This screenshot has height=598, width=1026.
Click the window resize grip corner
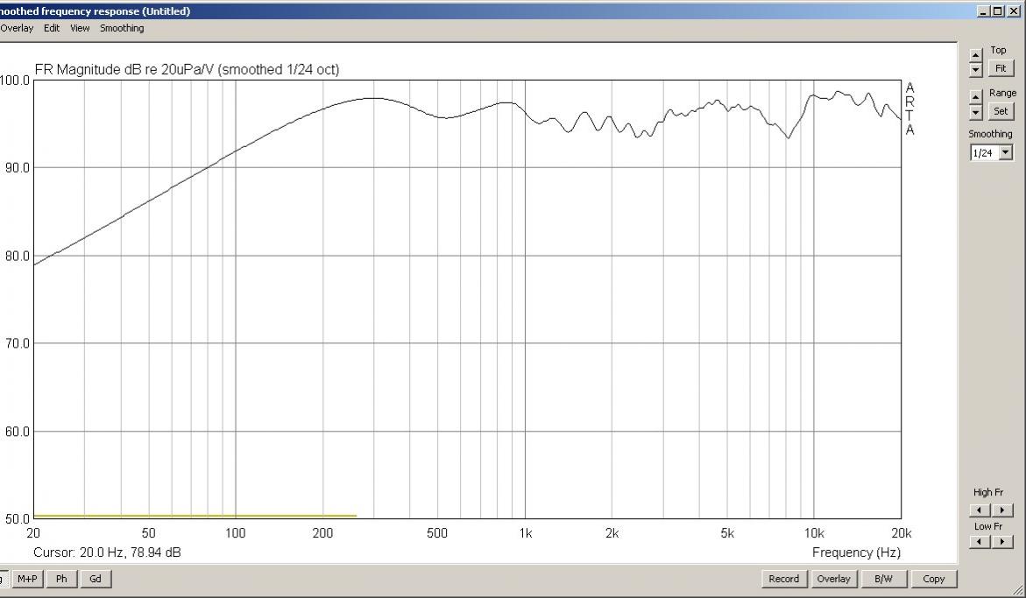(1018, 590)
